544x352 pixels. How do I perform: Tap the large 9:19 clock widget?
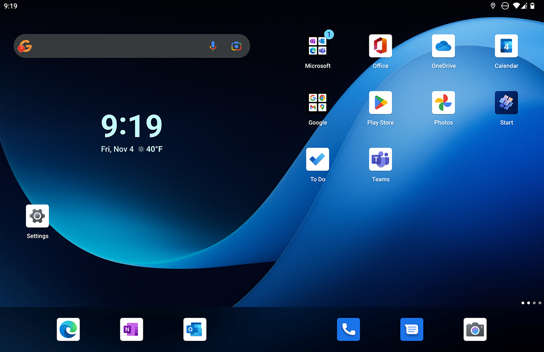tap(132, 126)
